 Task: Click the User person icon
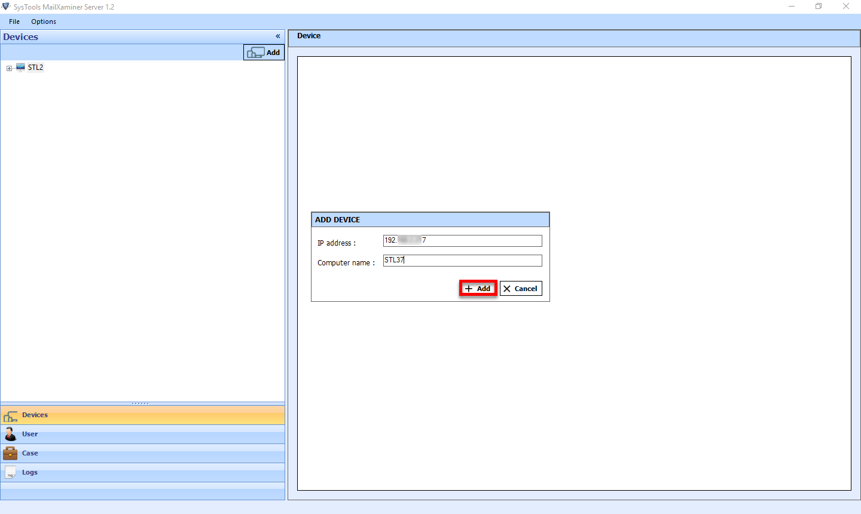(x=10, y=435)
